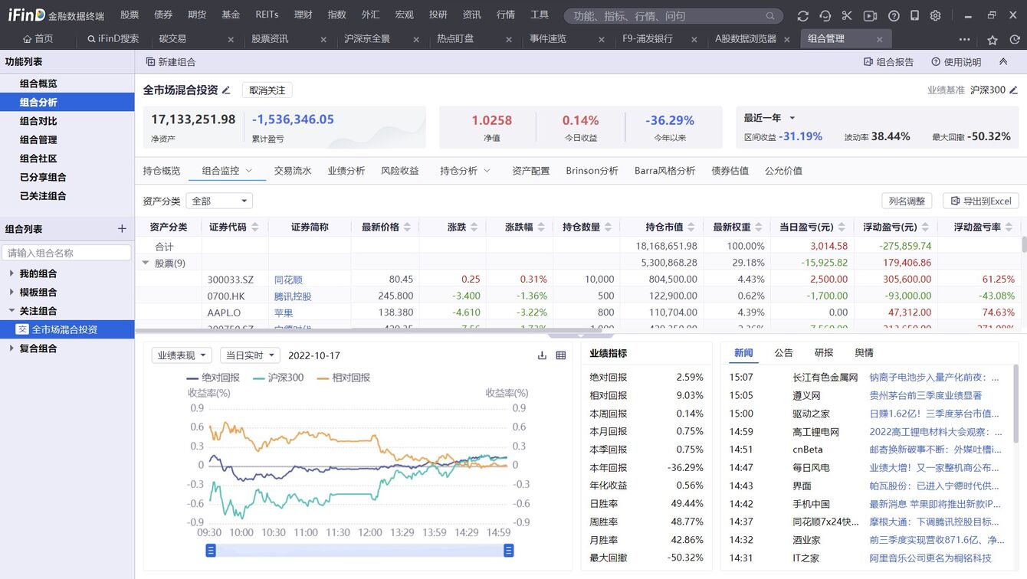This screenshot has height=579, width=1027.
Task: Close the 组合管理 tab
Action: point(879,40)
